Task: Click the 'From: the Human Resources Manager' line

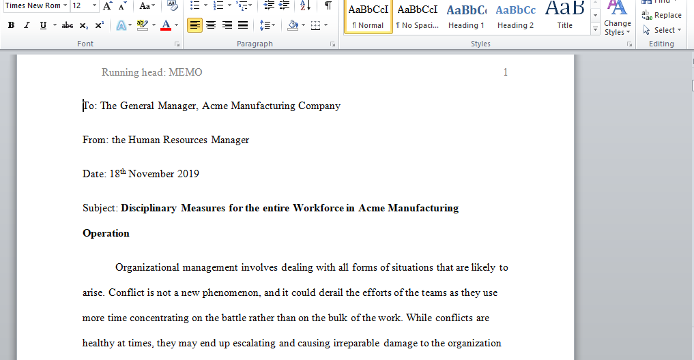Action: (x=166, y=140)
